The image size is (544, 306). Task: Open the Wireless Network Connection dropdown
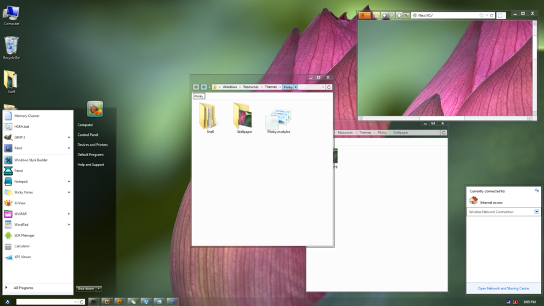[537, 212]
